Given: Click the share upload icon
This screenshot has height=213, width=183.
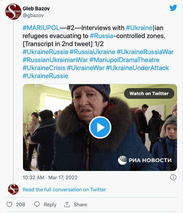Looking at the screenshot, I should coord(67,204).
